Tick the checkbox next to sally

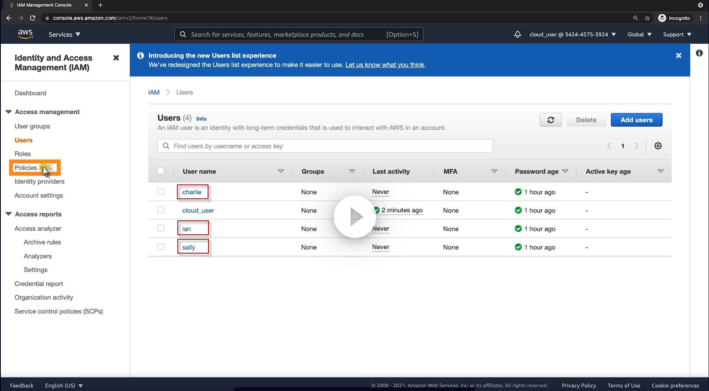pos(161,247)
